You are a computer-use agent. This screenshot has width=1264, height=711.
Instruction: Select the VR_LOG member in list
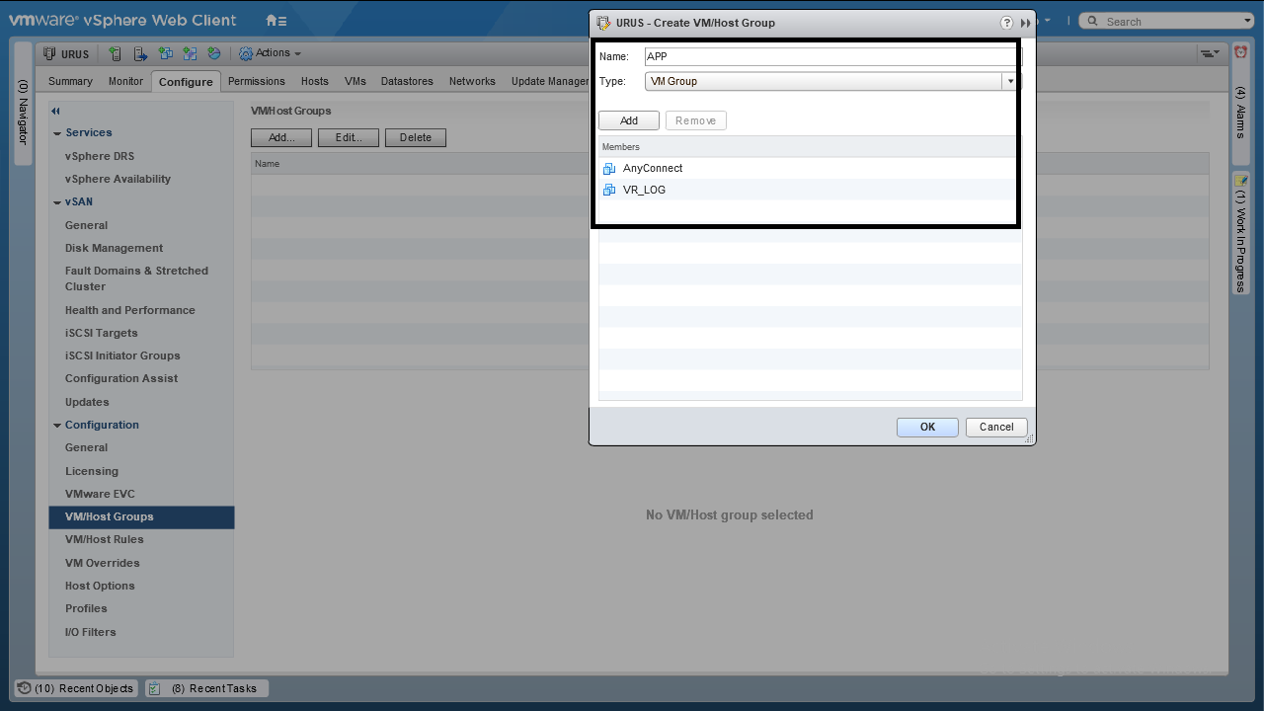[644, 190]
